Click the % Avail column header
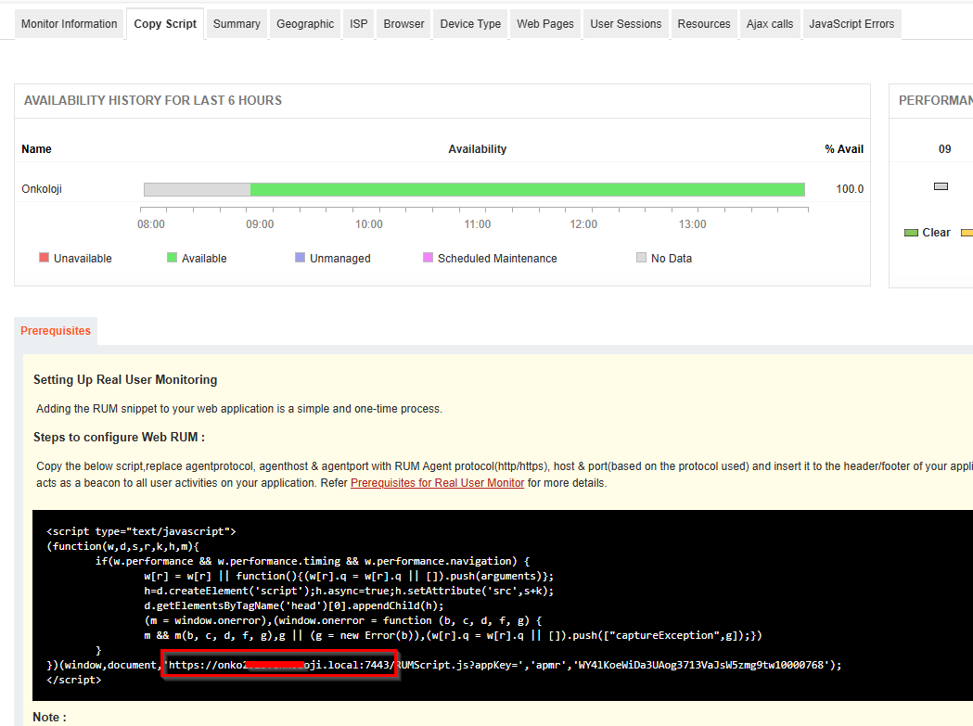This screenshot has width=973, height=726. click(844, 149)
